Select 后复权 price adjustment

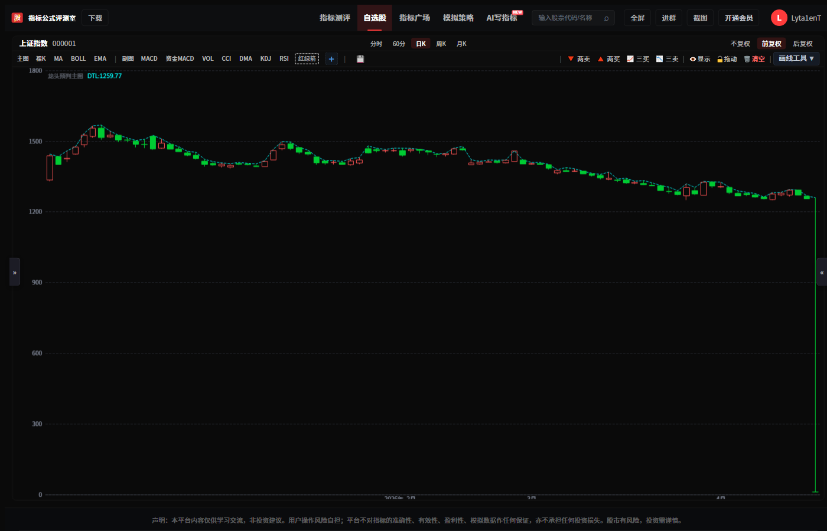803,44
